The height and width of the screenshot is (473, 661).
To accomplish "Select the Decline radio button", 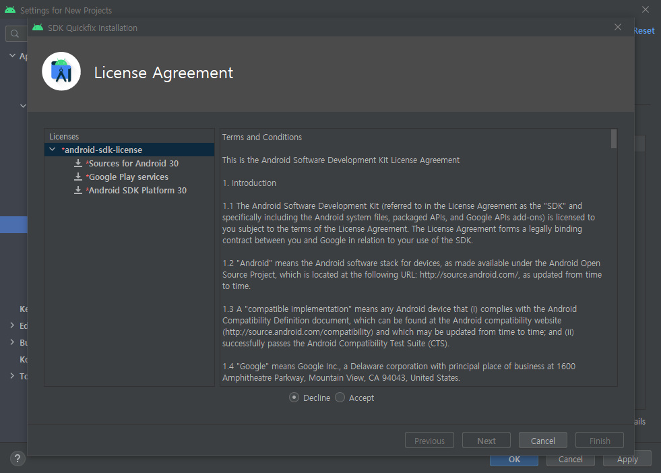I will click(294, 398).
